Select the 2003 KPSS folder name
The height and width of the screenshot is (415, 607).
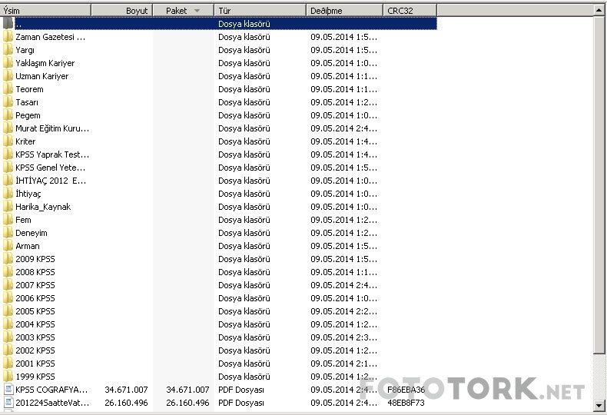pyautogui.click(x=35, y=337)
